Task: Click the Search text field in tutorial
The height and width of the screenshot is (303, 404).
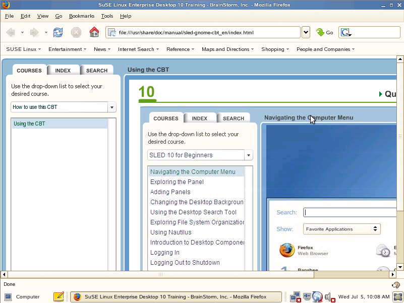Action: pyautogui.click(x=350, y=212)
